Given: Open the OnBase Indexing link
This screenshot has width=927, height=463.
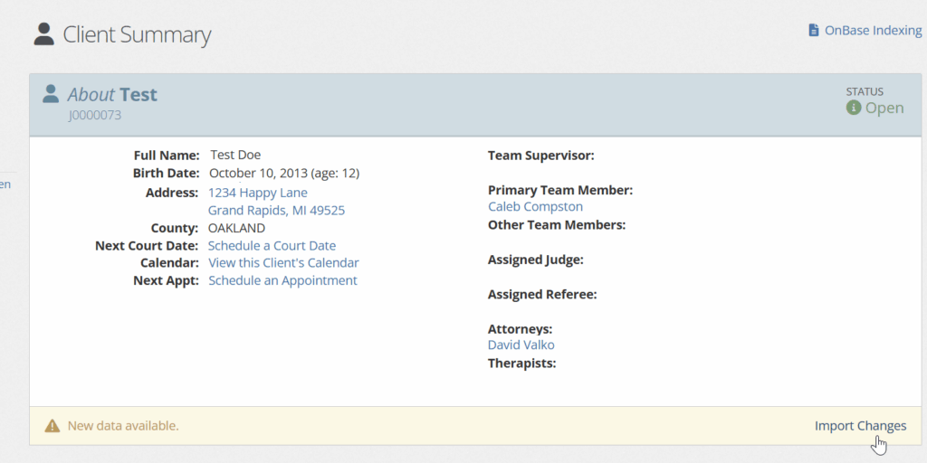Looking at the screenshot, I should 873,31.
